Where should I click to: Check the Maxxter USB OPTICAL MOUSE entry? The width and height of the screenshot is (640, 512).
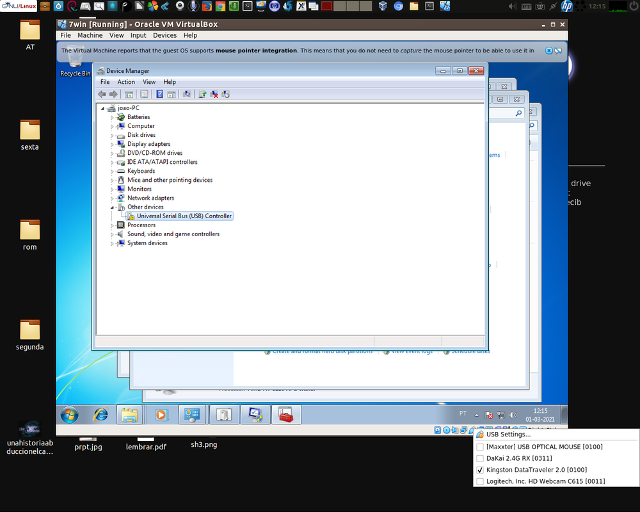coord(481,447)
